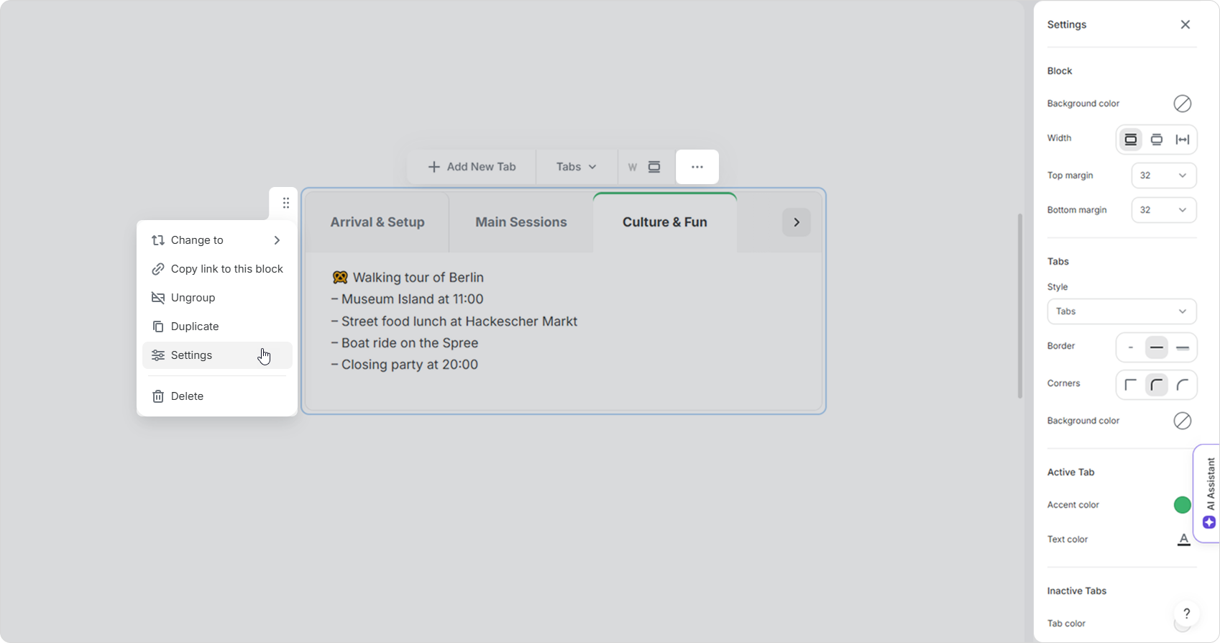Click Add New Tab button

click(x=472, y=167)
